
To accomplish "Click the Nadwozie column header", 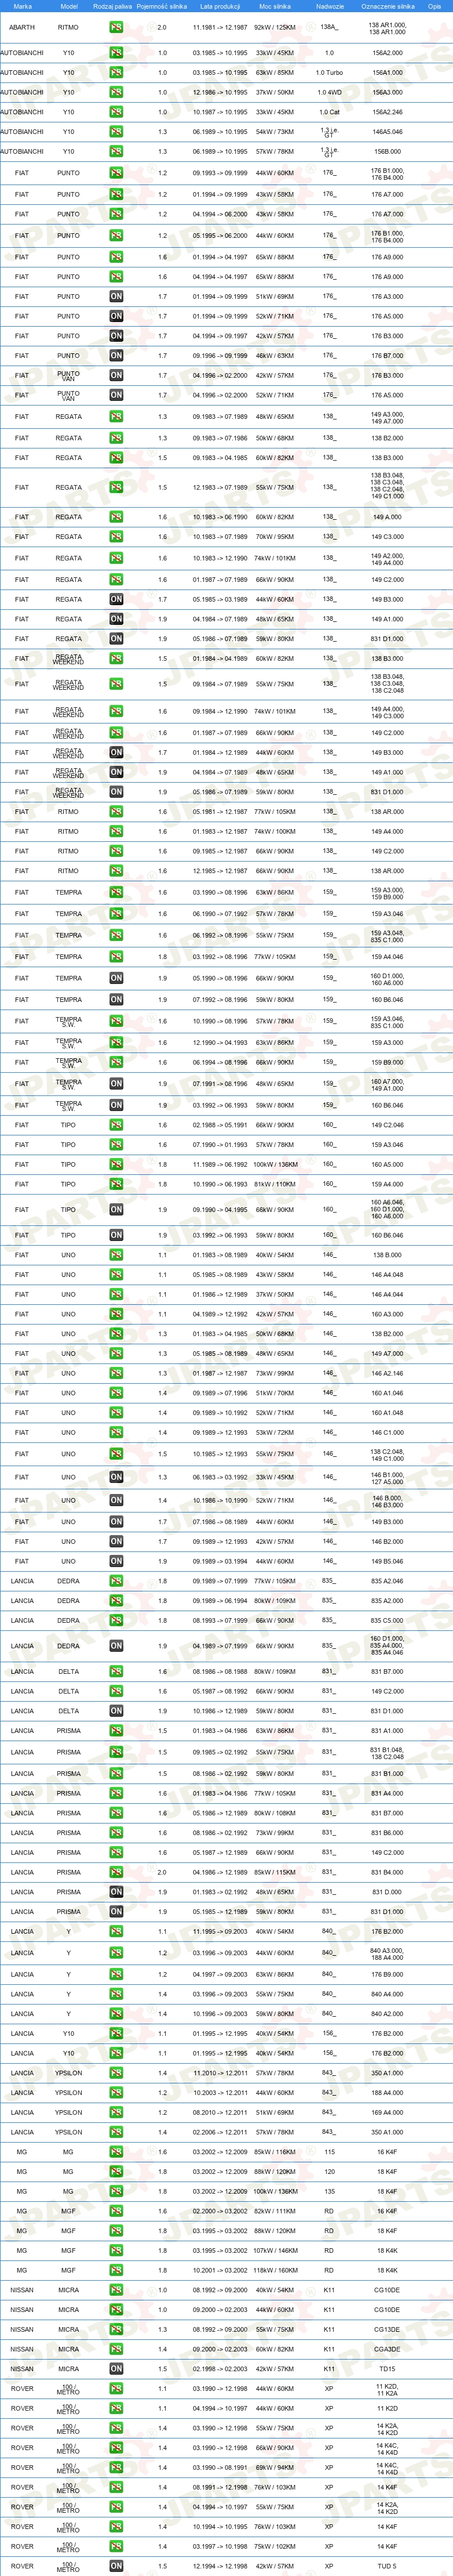I will click(329, 6).
